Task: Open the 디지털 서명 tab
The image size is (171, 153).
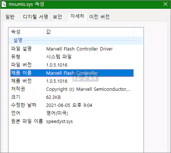Action: tap(36, 17)
